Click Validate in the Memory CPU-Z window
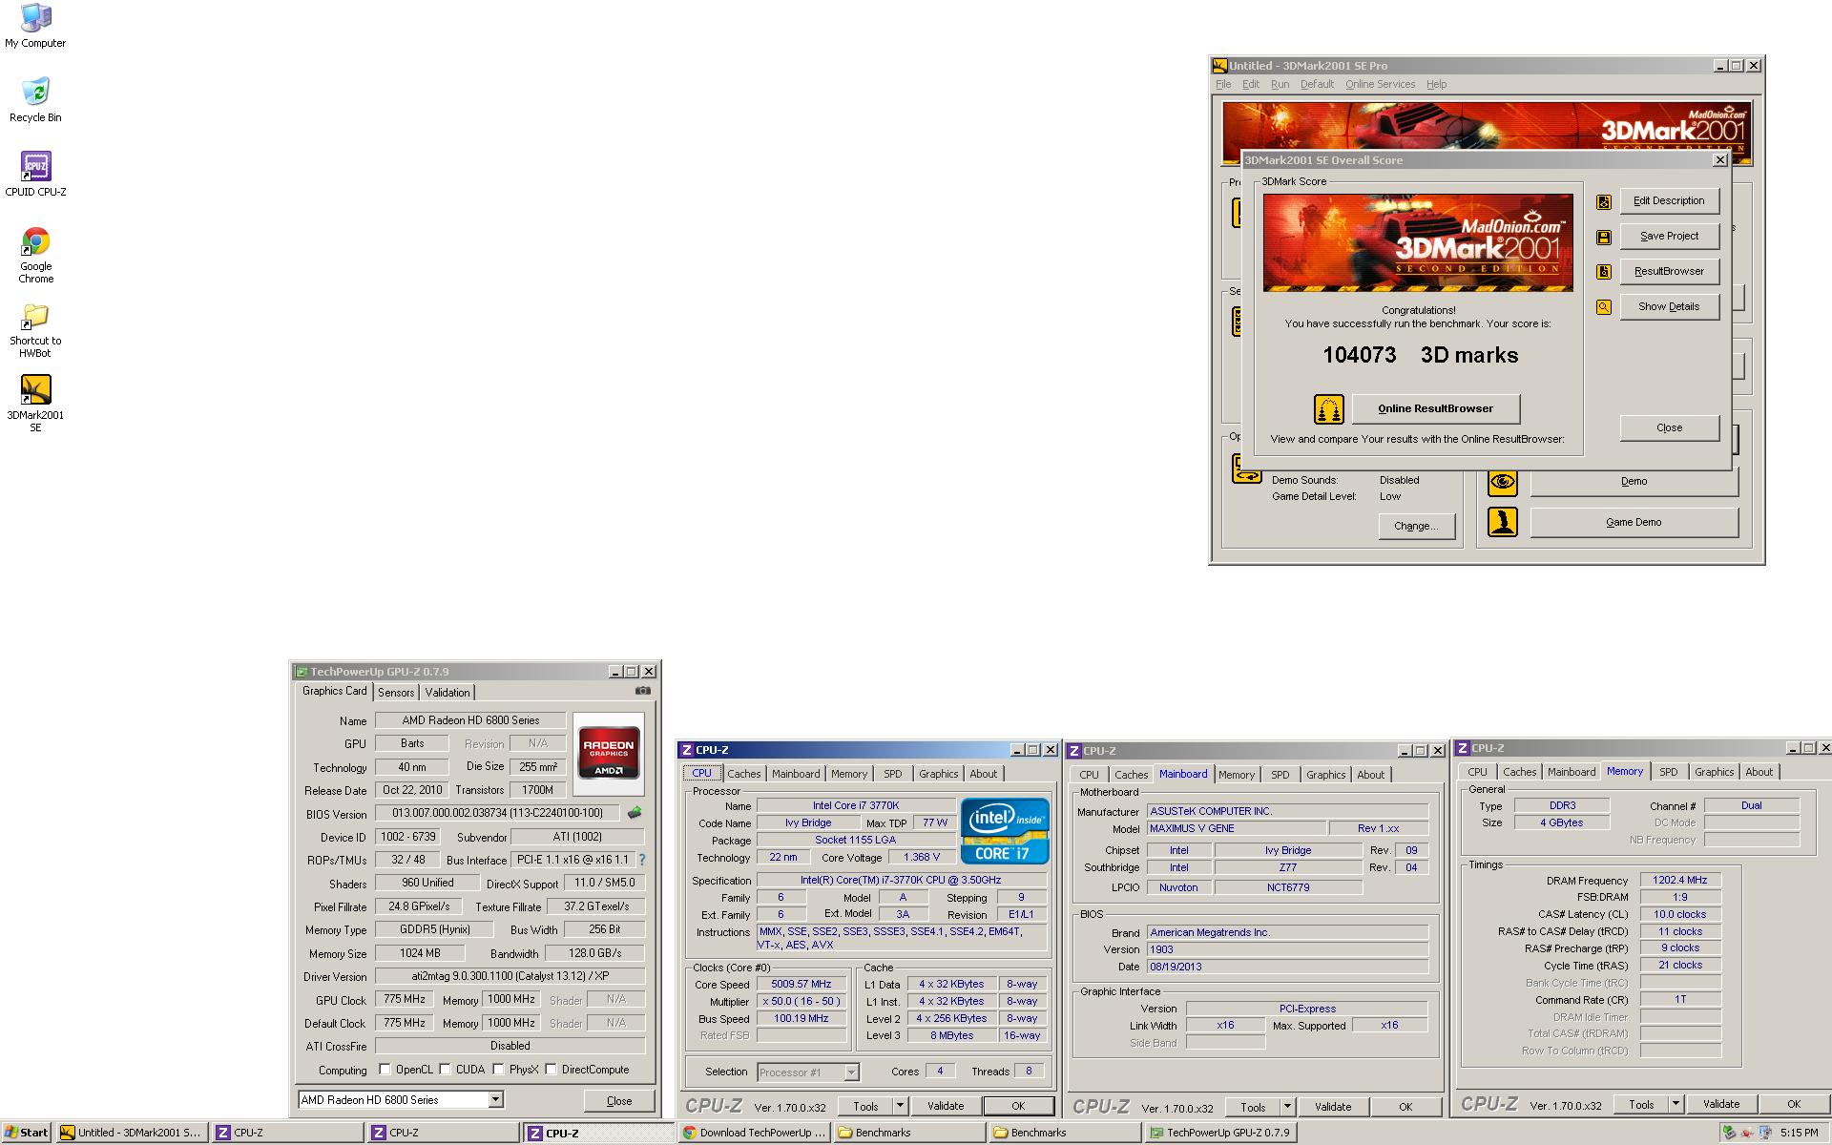 1721,1104
